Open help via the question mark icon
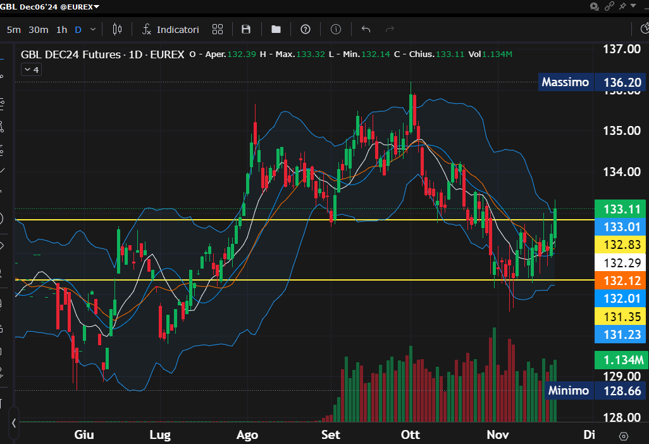 [306, 29]
